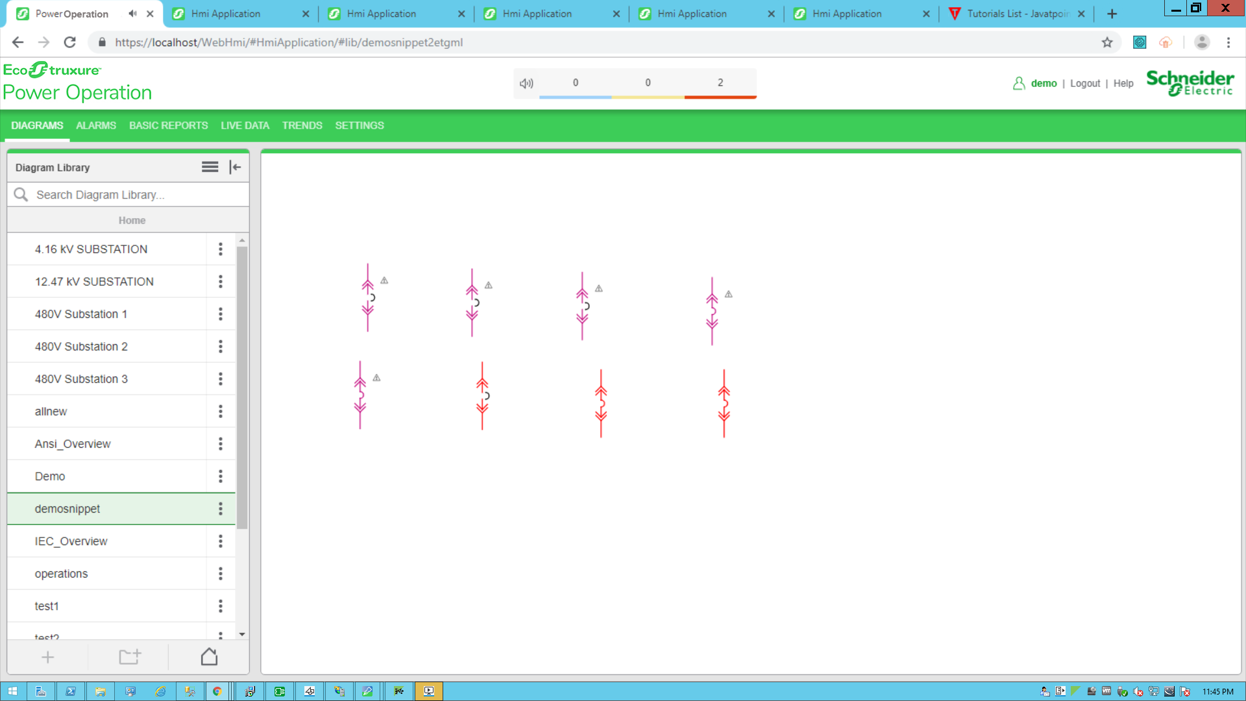Open options menu for 4.16 kV SUBSTATION
This screenshot has height=701, width=1246.
(221, 249)
